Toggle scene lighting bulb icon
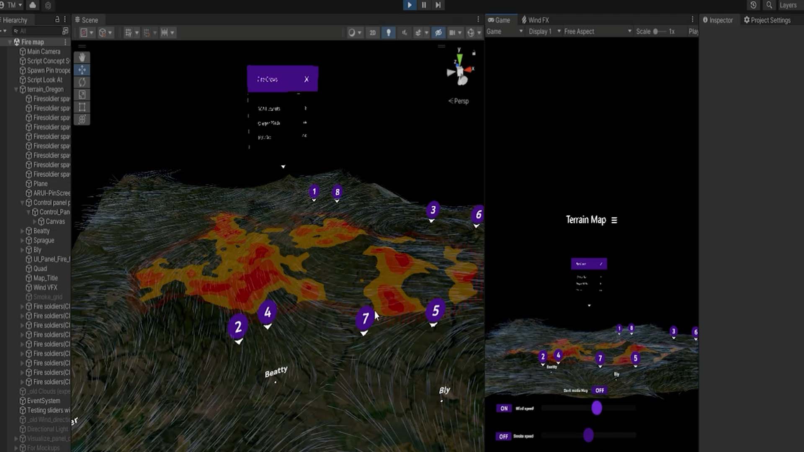 tap(389, 33)
